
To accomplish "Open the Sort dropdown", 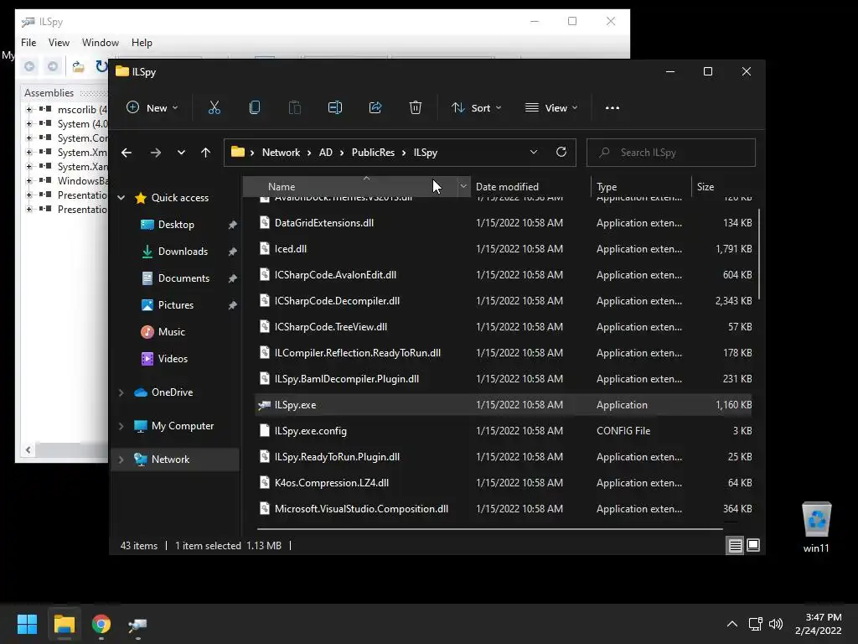I will coord(476,108).
